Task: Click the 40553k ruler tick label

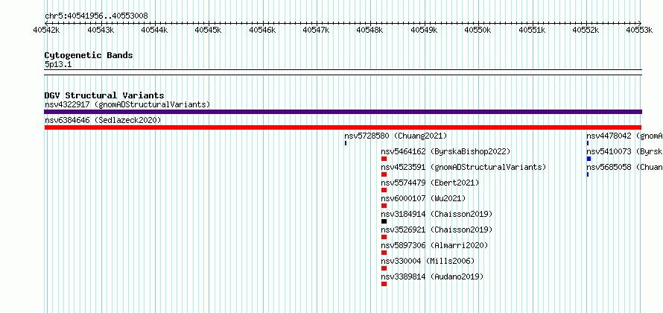Action: (x=639, y=30)
